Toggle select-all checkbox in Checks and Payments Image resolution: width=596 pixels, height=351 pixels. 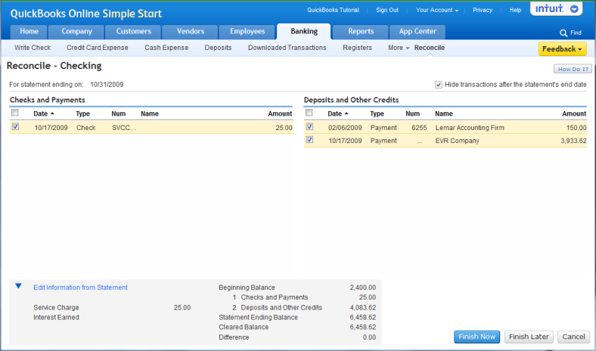point(15,113)
